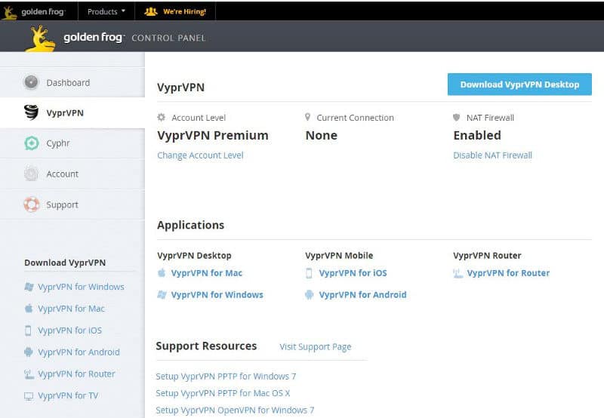The image size is (604, 418).
Task: Click the VyprVPN swirl icon in sidebar
Action: pyautogui.click(x=31, y=112)
